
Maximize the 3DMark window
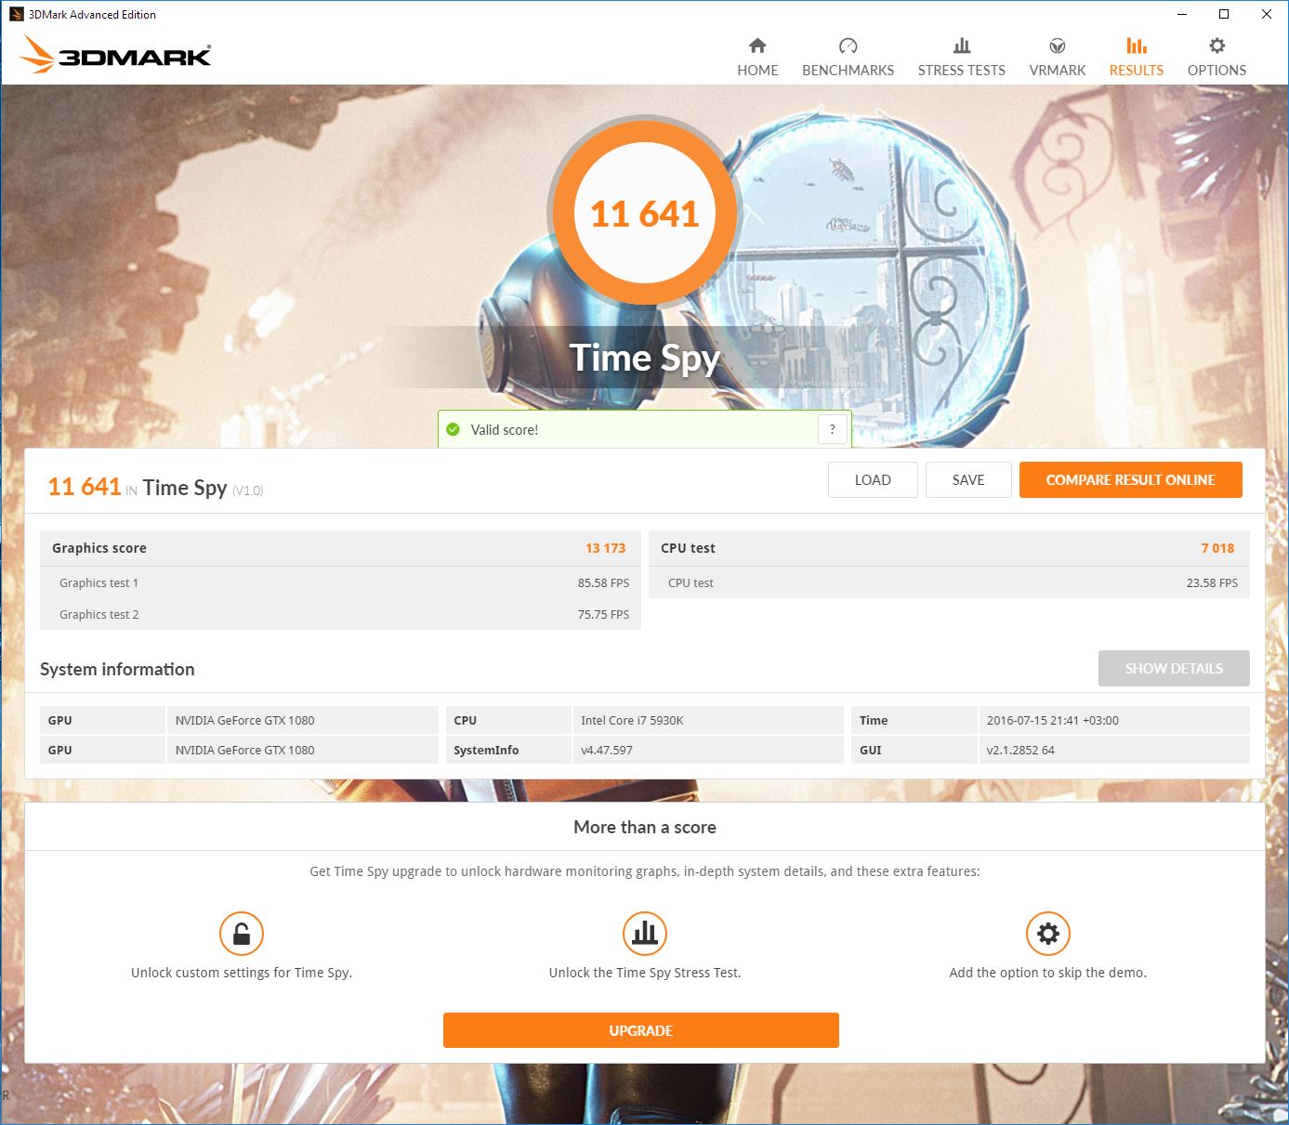point(1224,14)
